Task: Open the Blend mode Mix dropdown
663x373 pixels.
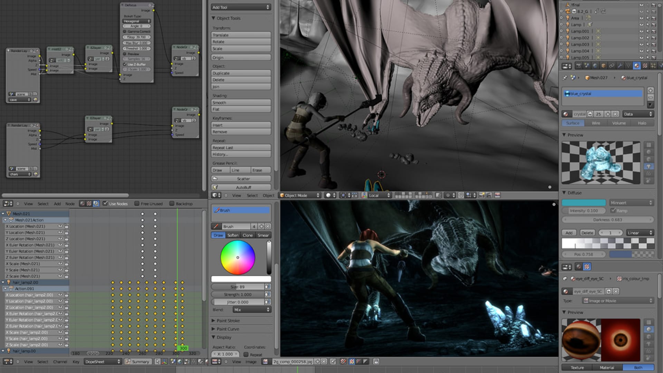Action: 251,310
